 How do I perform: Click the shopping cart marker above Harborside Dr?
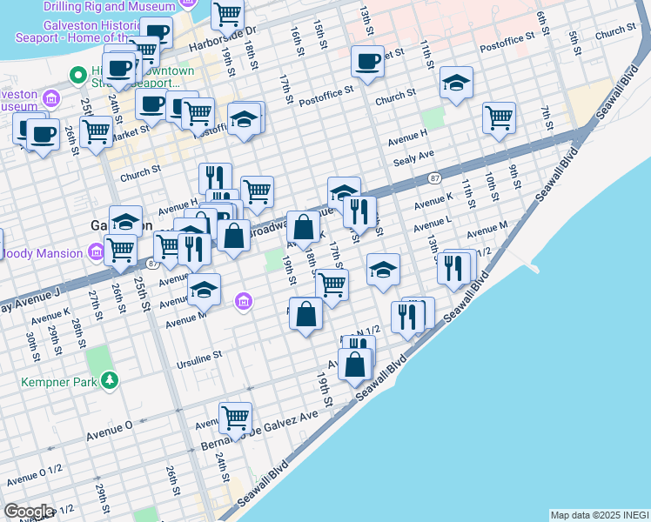227,16
